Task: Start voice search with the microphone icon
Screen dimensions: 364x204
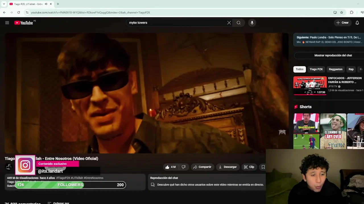Action: [252, 23]
